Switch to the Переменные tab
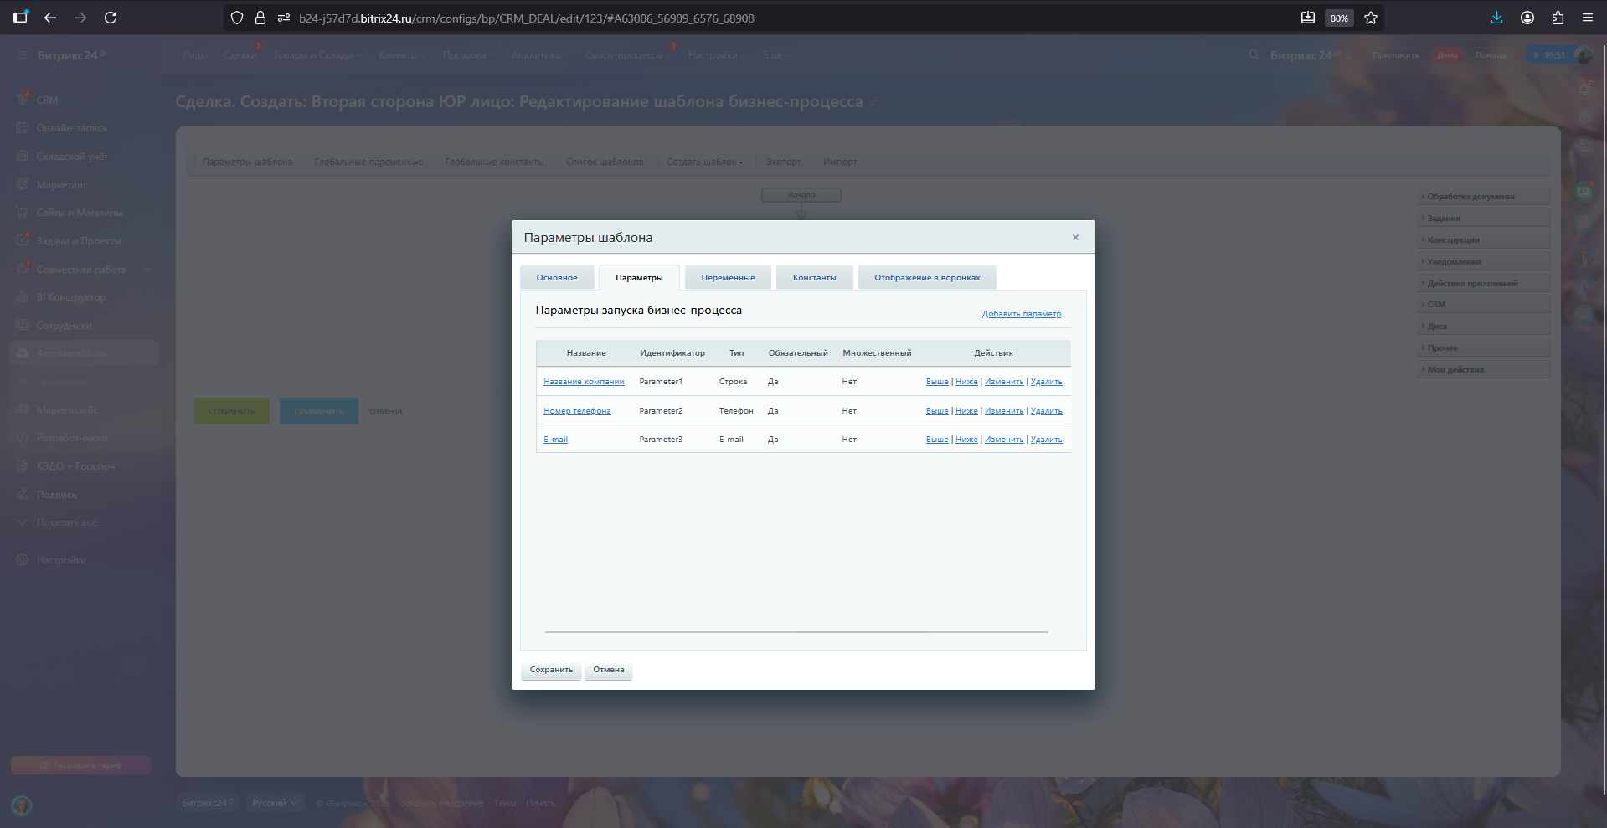 click(728, 277)
